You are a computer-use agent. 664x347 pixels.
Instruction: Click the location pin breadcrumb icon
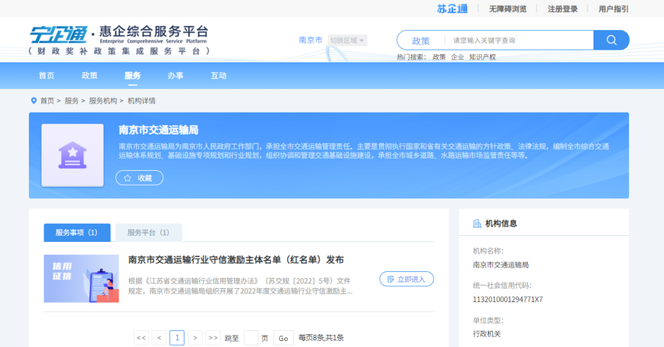[x=34, y=100]
